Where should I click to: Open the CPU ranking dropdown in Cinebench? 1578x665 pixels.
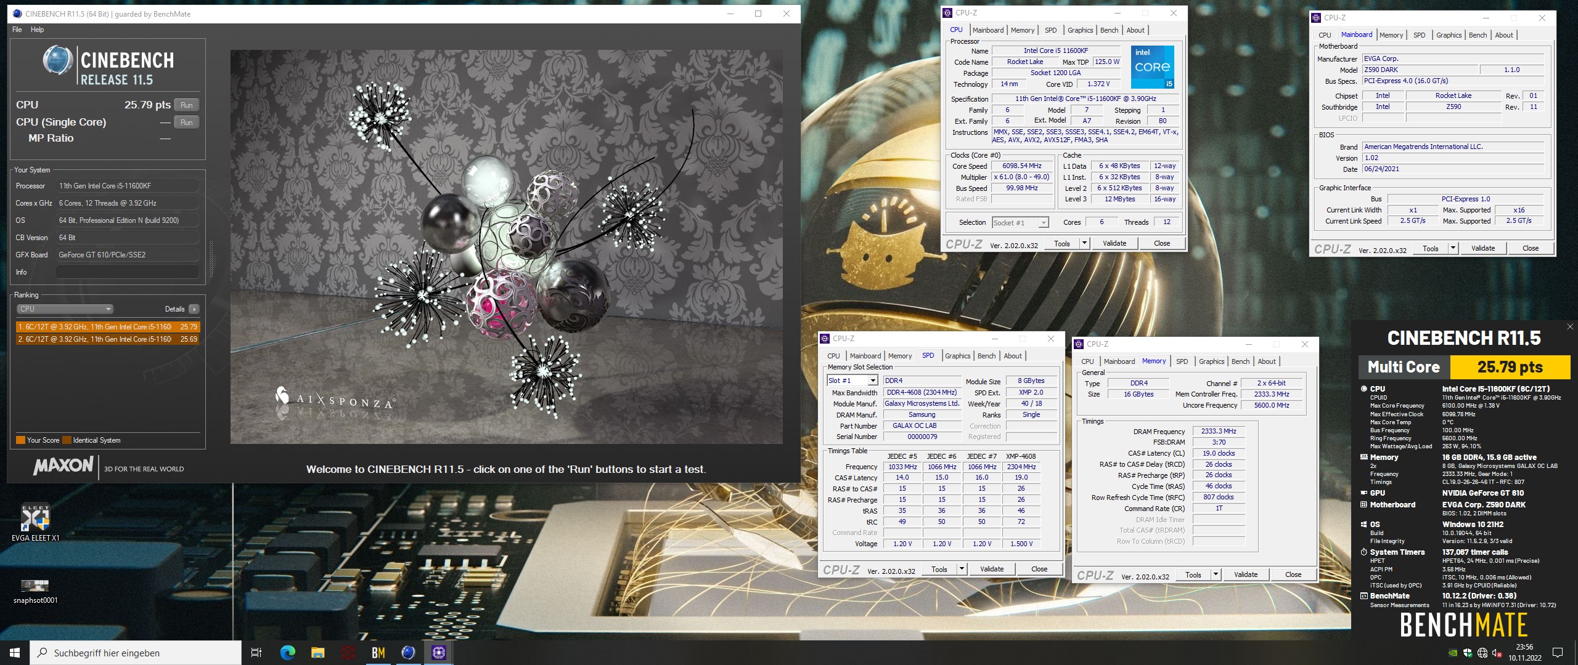[x=65, y=309]
